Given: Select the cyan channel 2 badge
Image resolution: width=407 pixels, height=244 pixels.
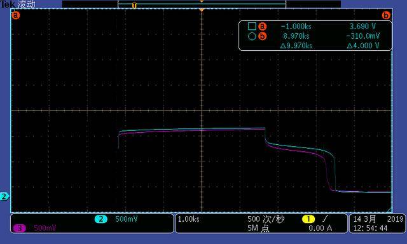Looking at the screenshot, I should (100, 219).
